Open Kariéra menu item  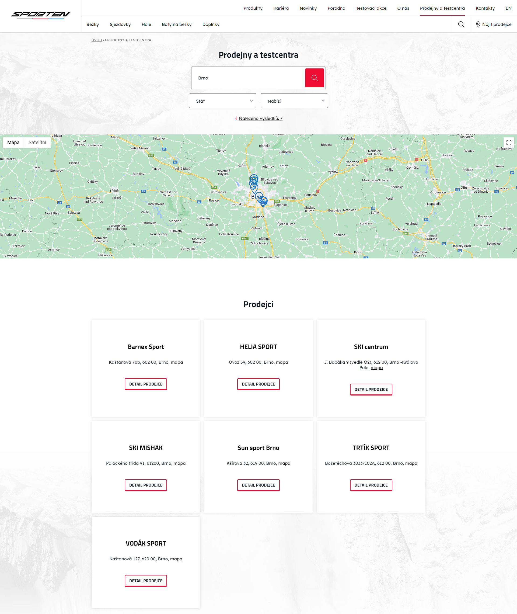click(x=281, y=8)
